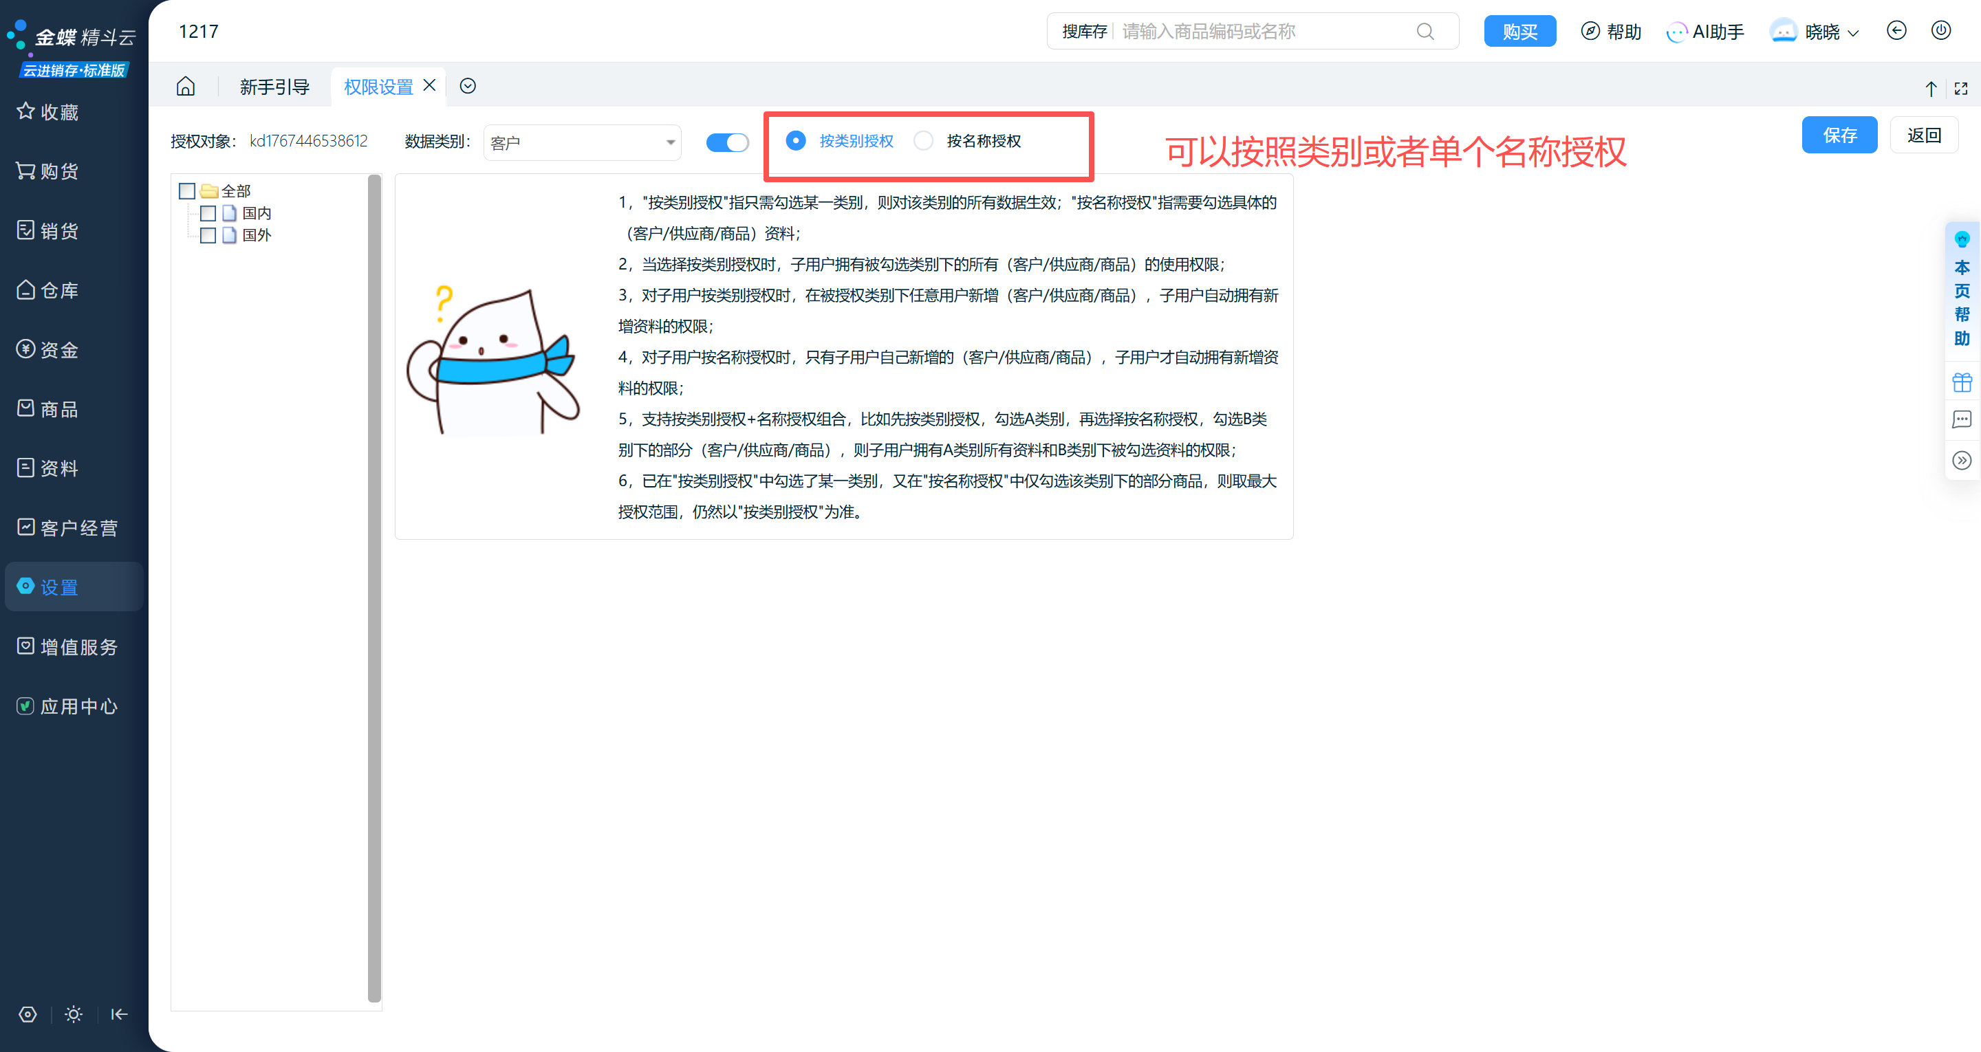Toggle the blue authorization switch
Image resolution: width=1981 pixels, height=1052 pixels.
pos(727,142)
